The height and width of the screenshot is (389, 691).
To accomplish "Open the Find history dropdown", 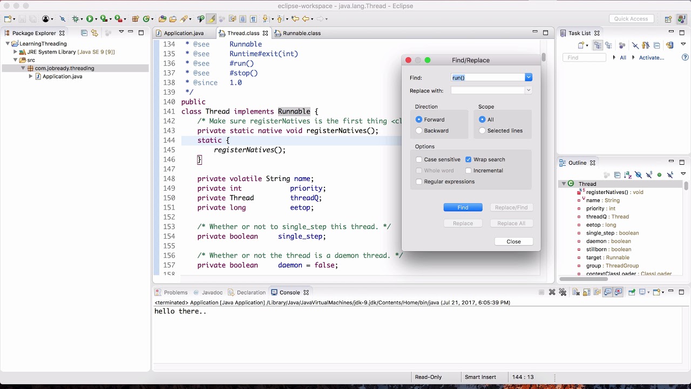I will pyautogui.click(x=529, y=77).
